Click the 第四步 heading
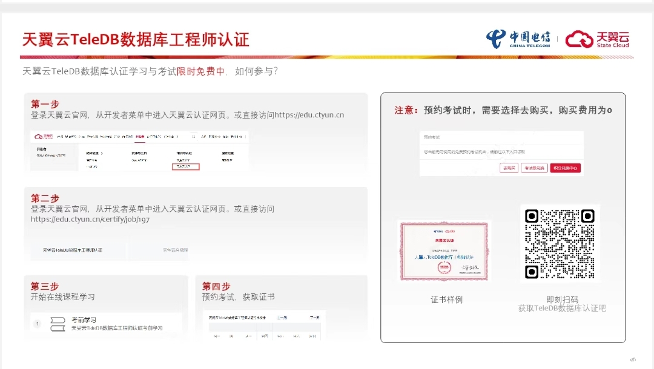Image resolution: width=654 pixels, height=369 pixels. 216,286
